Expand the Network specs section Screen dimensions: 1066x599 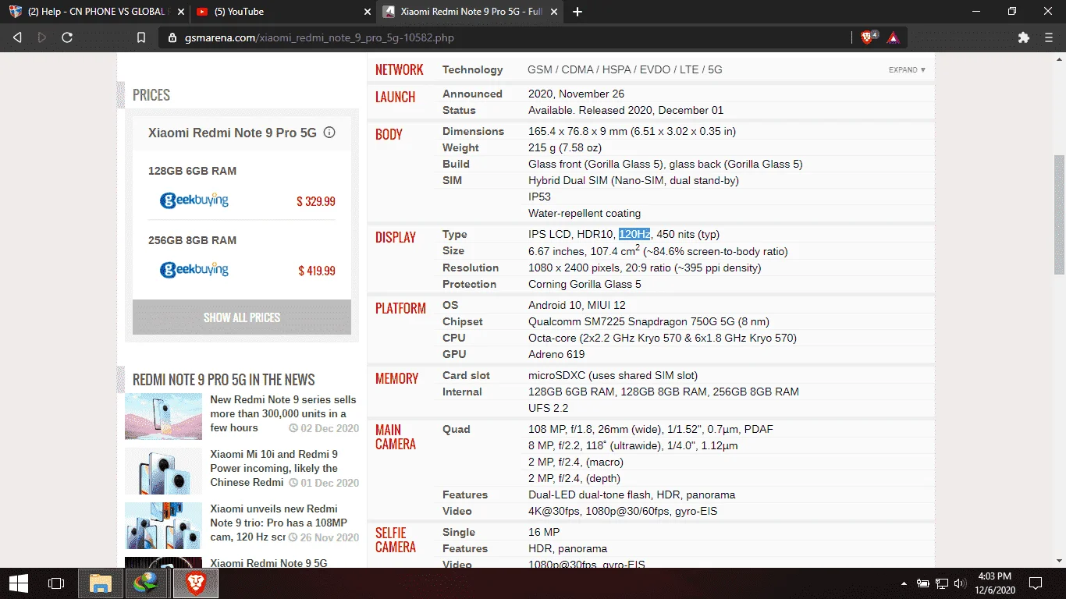point(907,69)
